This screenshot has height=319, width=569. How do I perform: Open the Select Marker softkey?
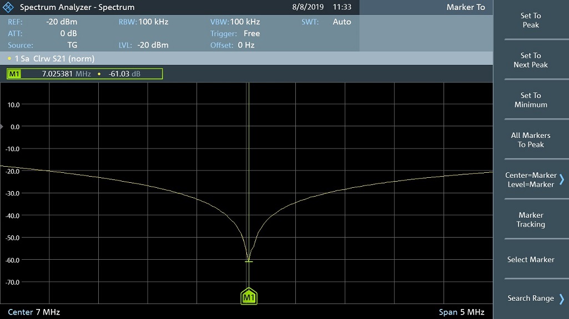531,259
